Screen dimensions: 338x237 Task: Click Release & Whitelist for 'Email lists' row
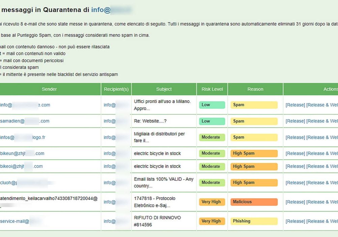pos(322,183)
